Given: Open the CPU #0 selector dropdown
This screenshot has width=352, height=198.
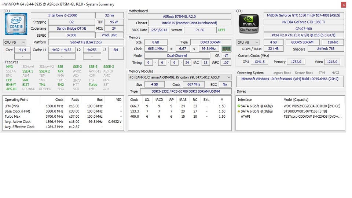Looking at the screenshot, I should (15, 42).
